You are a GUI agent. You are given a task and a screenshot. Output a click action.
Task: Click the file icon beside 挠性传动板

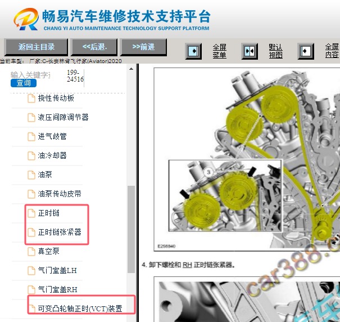31,99
